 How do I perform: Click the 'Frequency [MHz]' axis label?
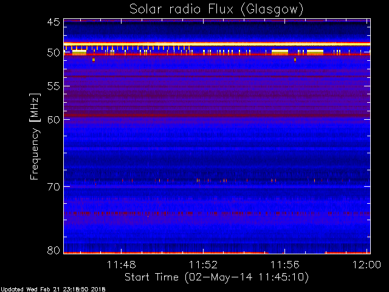click(x=35, y=136)
